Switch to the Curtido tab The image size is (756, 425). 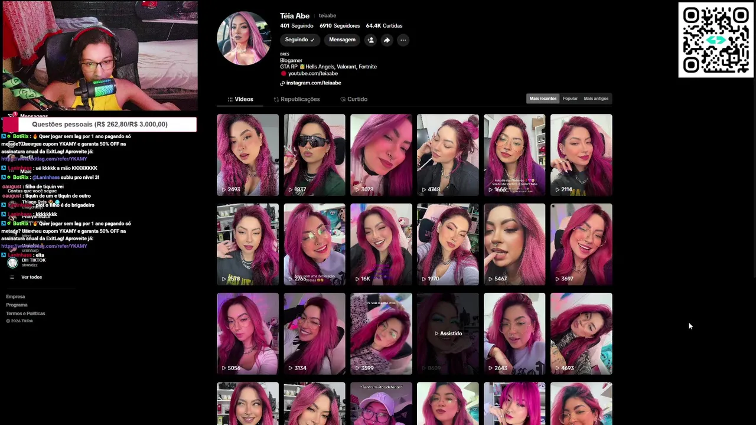coord(354,99)
